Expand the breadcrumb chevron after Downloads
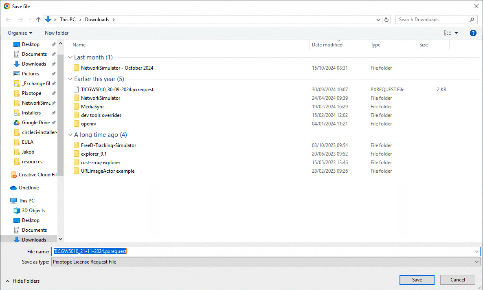This screenshot has width=483, height=290. click(114, 20)
